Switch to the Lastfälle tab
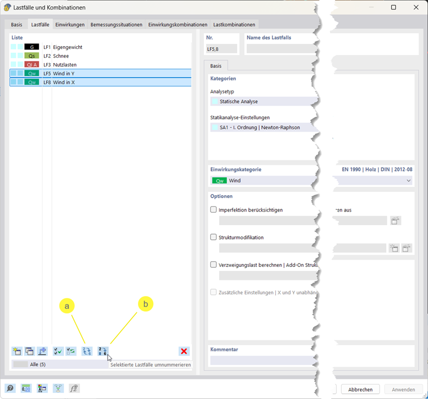 (x=40, y=25)
